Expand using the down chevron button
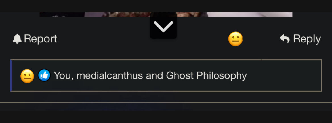This screenshot has height=123, width=332. 163,26
